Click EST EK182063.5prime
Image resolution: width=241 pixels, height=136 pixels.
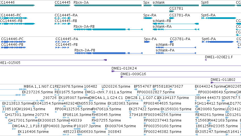(123, 103)
